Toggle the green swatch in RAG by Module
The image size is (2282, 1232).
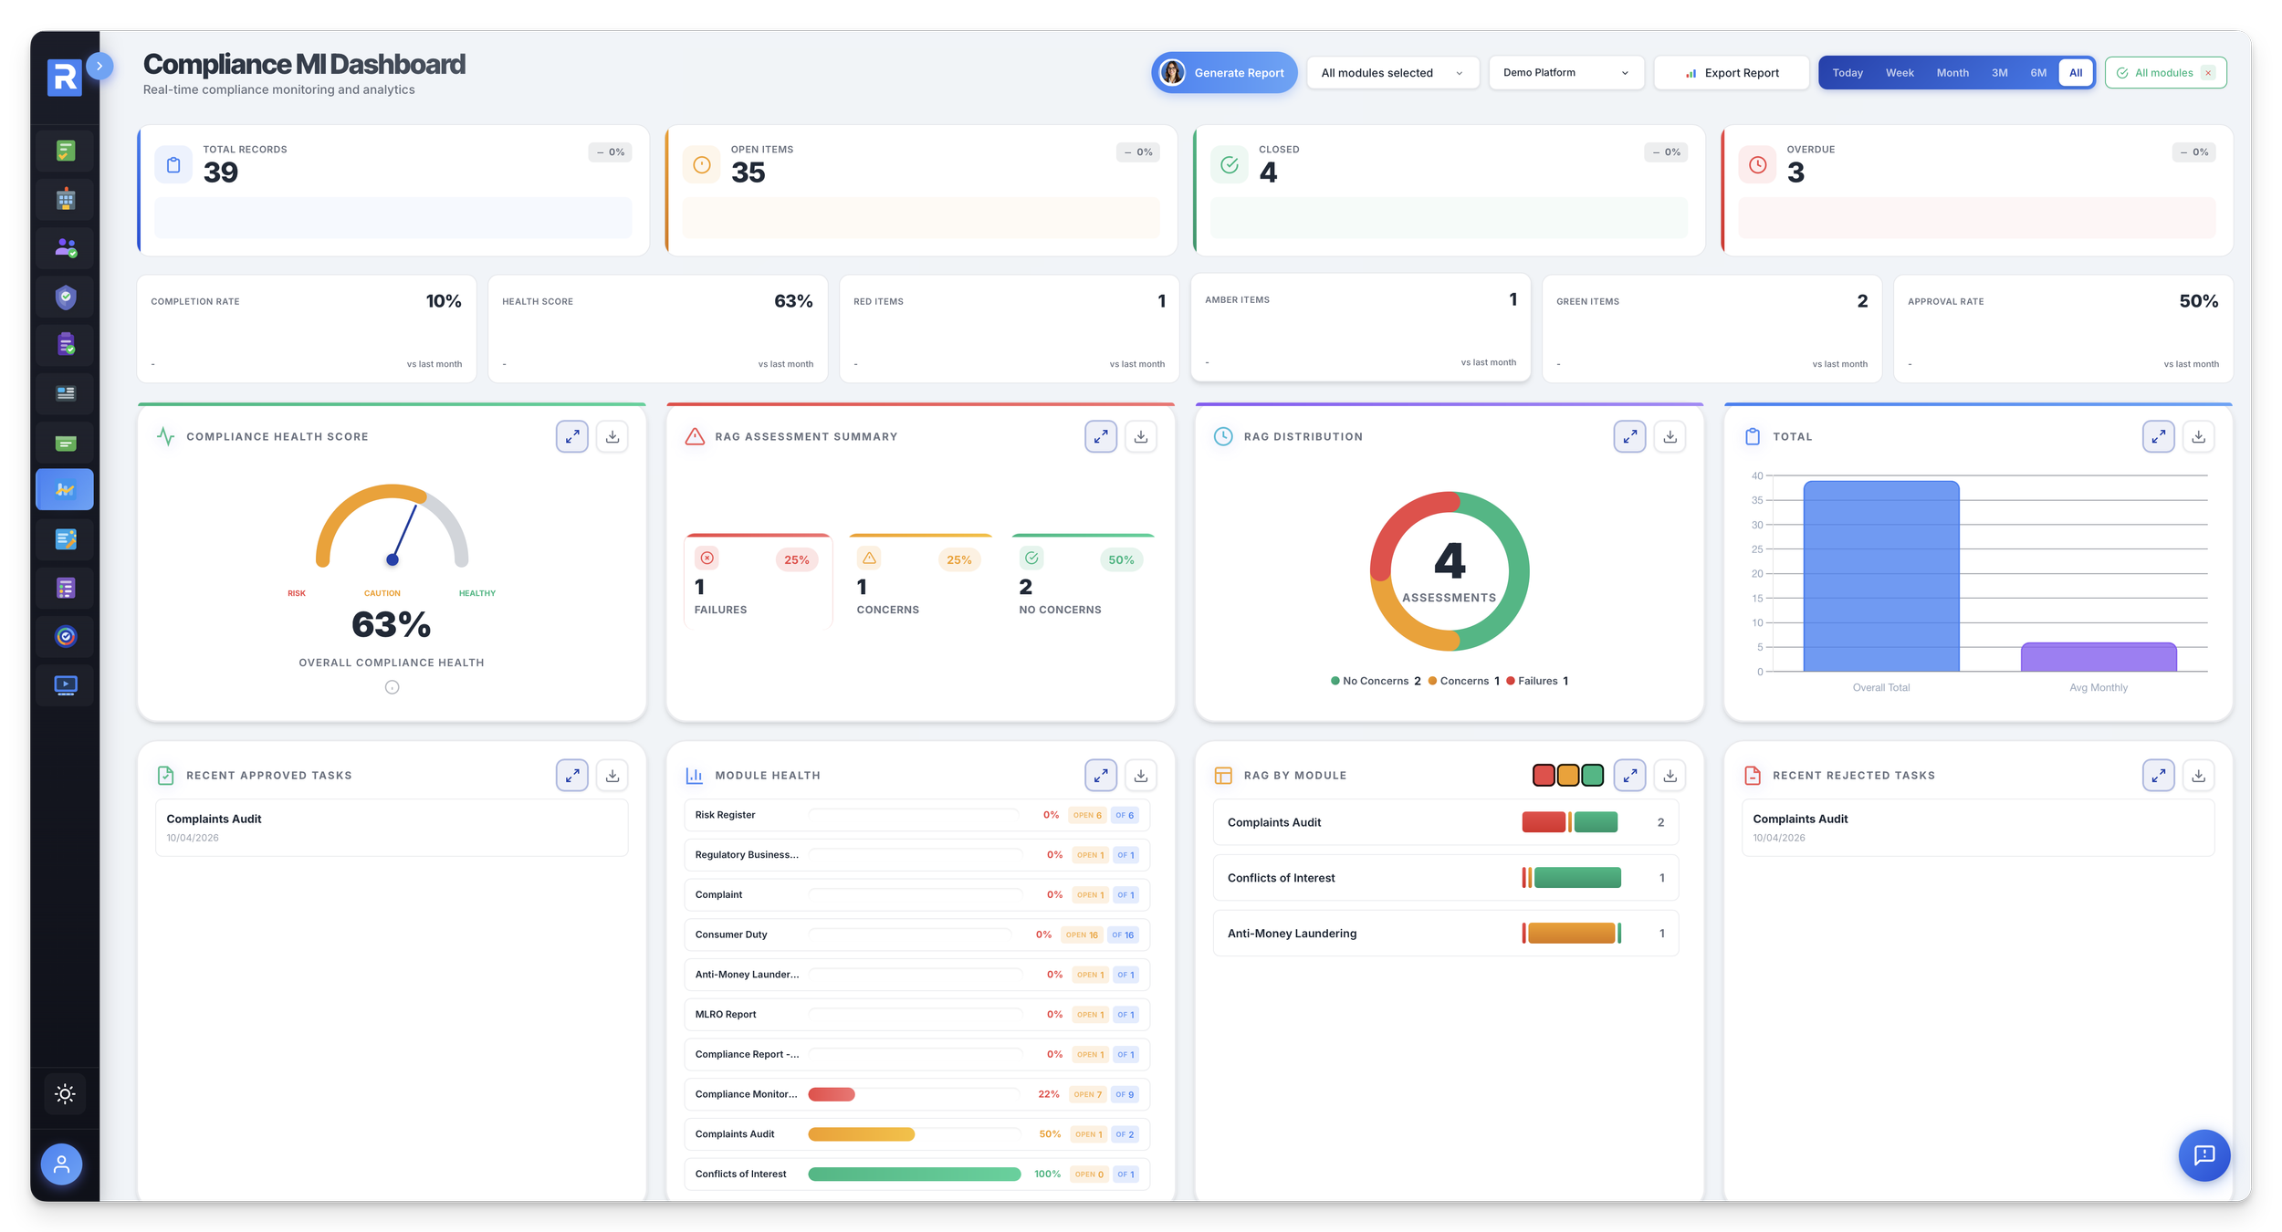(1592, 776)
